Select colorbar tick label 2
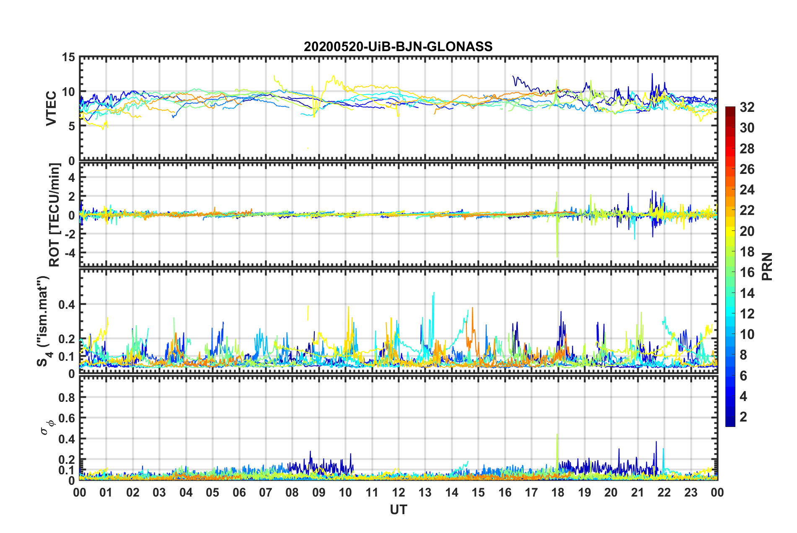This screenshot has height=533, width=797. [x=743, y=417]
